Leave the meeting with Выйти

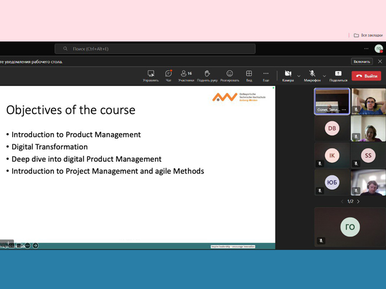pos(367,76)
